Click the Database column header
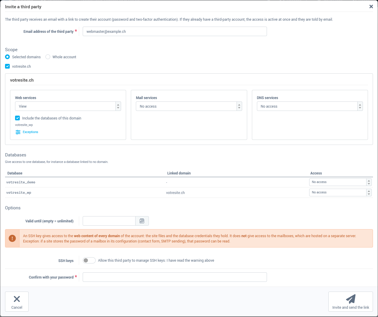378x317 pixels. tap(15, 173)
